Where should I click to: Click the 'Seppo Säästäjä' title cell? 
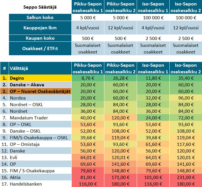tap(40, 7)
